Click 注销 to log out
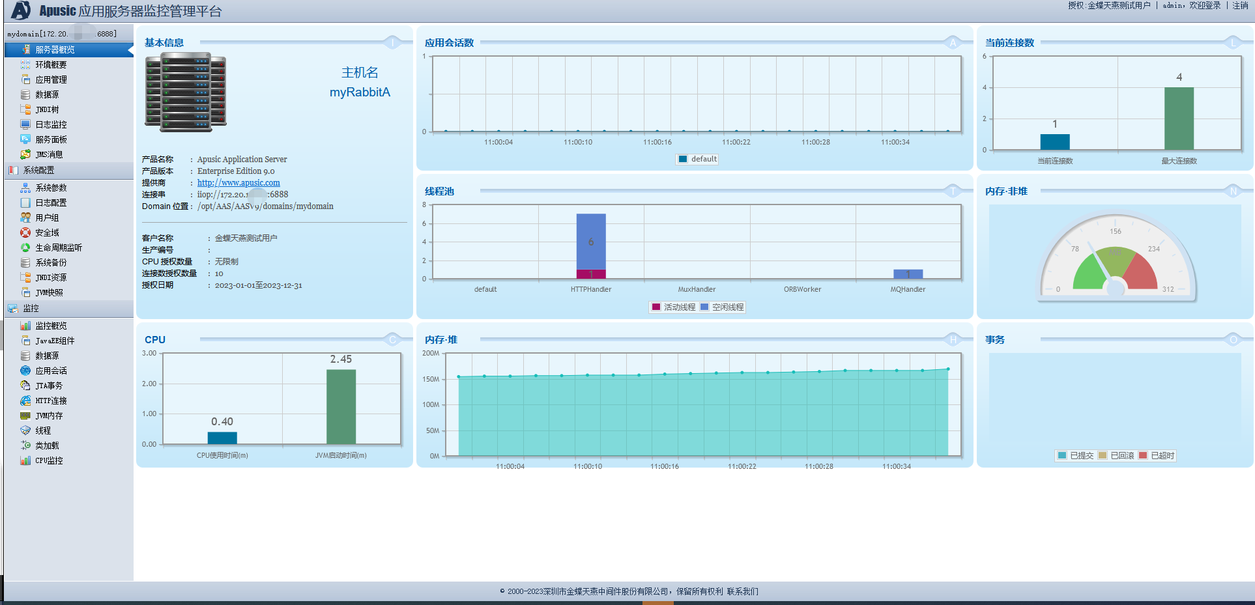 coord(1240,6)
